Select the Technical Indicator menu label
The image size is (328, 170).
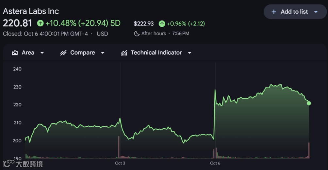156,53
